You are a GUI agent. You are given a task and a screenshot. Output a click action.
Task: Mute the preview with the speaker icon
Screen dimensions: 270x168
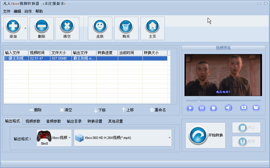coord(228,108)
